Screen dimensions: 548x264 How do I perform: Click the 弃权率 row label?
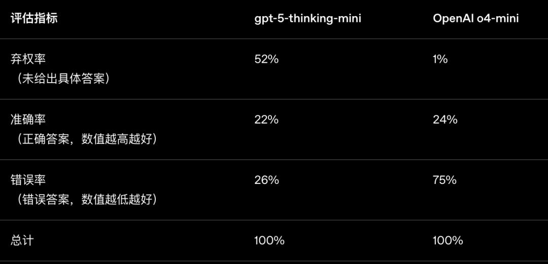point(28,59)
